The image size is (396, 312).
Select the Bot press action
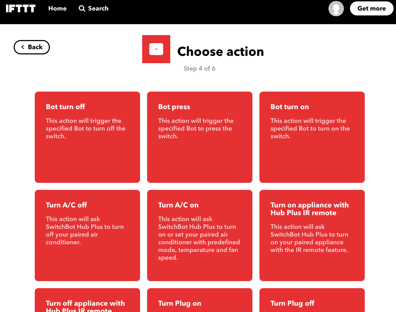(200, 137)
